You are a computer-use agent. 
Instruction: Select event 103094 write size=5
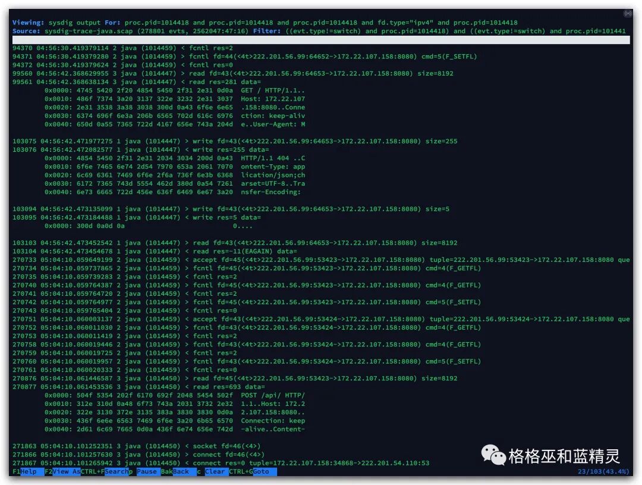(231, 209)
